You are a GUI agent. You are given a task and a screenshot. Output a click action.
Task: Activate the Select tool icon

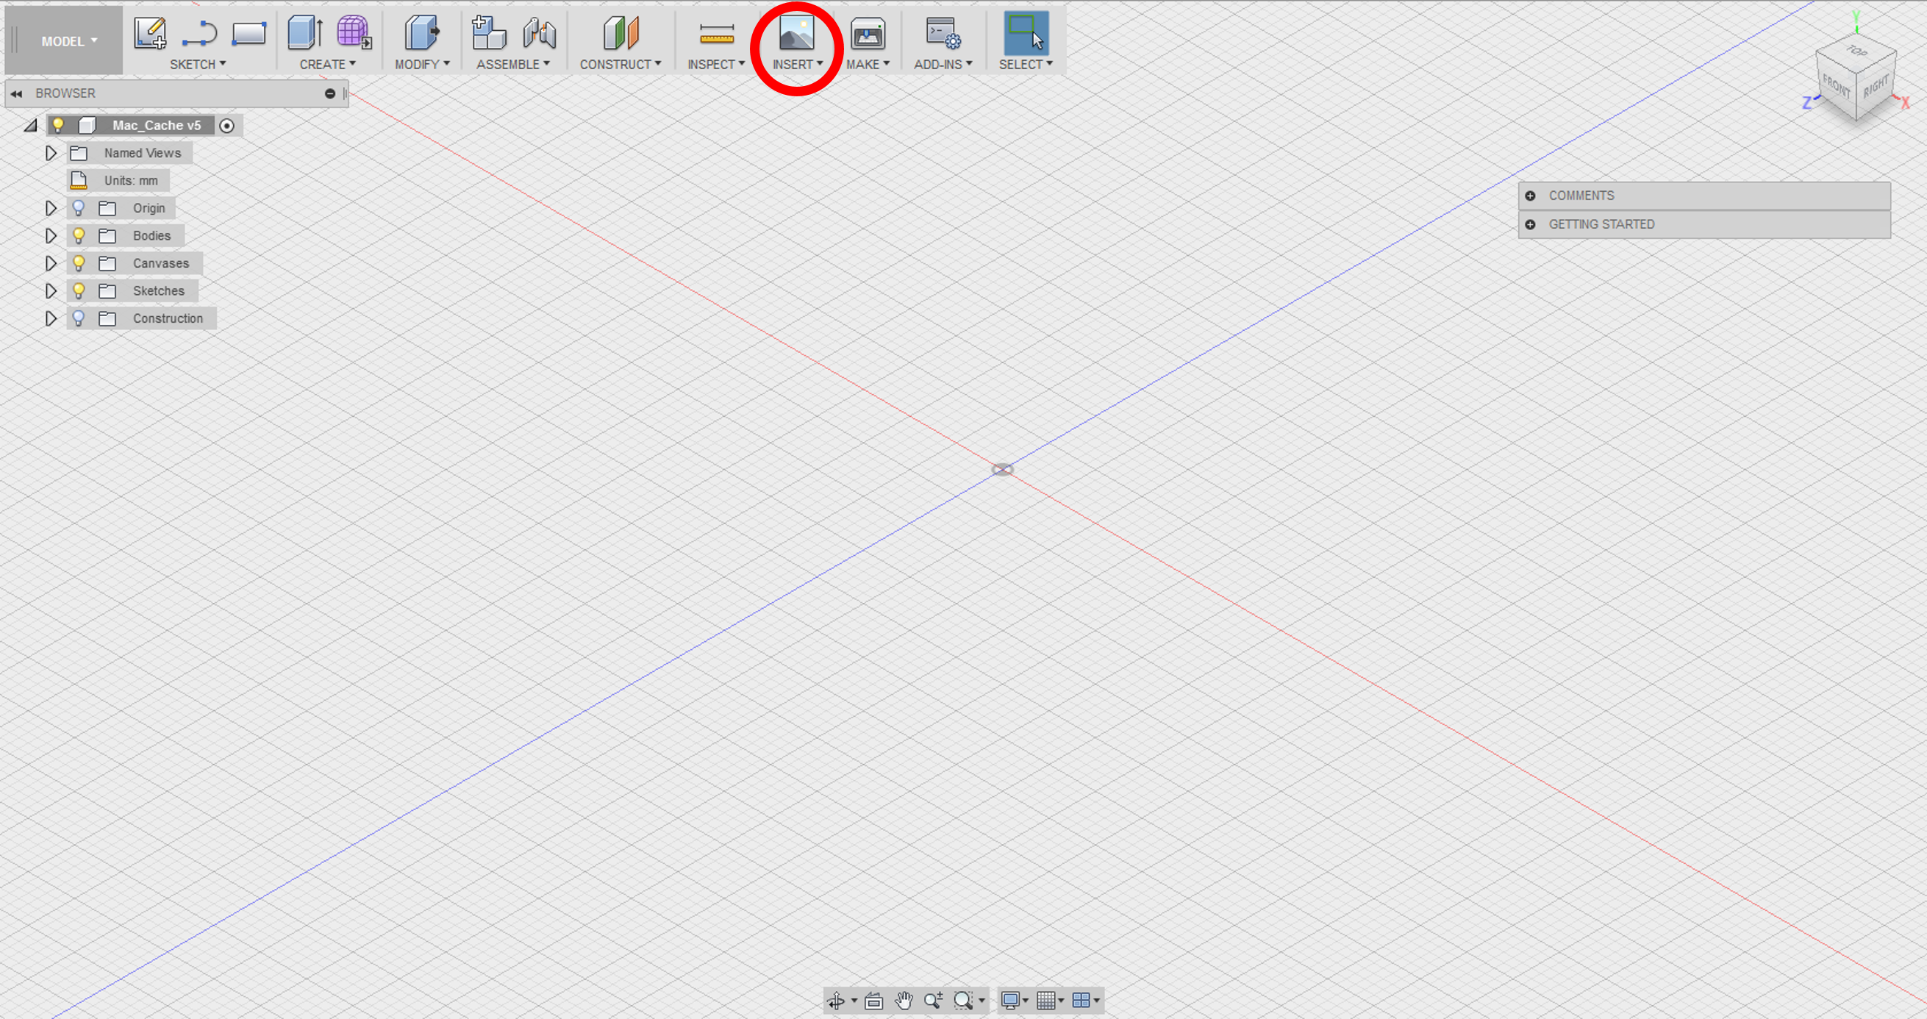coord(1026,33)
